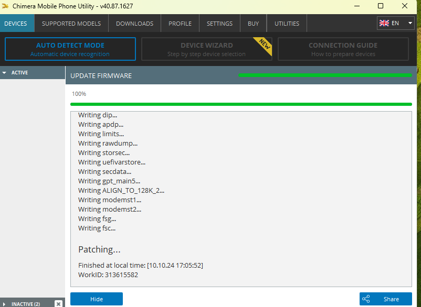
Task: Open the Device Wizard
Action: pyautogui.click(x=206, y=49)
